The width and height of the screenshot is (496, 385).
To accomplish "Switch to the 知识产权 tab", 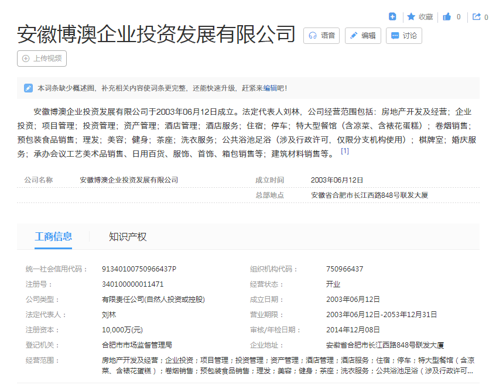I will pyautogui.click(x=128, y=237).
